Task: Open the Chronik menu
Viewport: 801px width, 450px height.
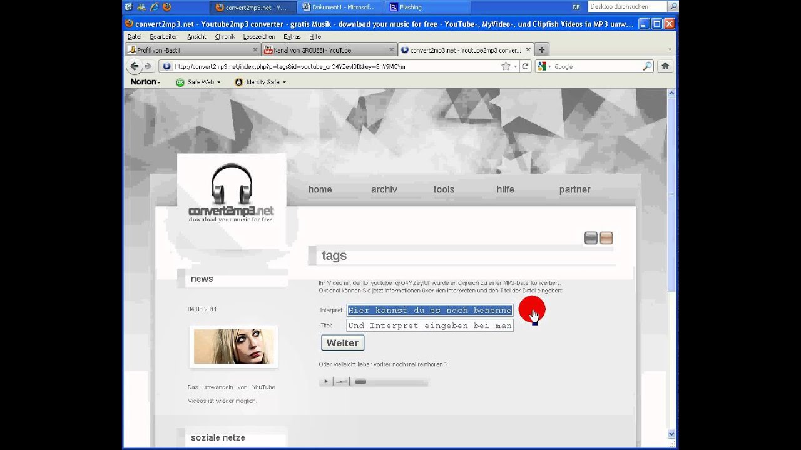Action: point(225,37)
